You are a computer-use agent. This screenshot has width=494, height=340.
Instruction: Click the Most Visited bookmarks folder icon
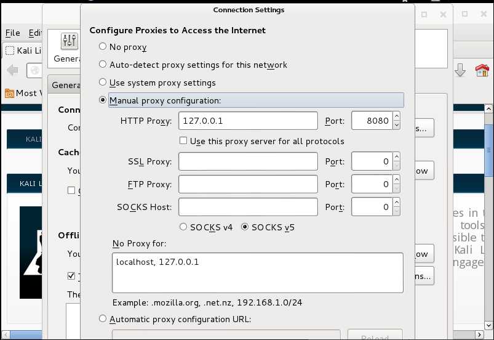(9, 93)
